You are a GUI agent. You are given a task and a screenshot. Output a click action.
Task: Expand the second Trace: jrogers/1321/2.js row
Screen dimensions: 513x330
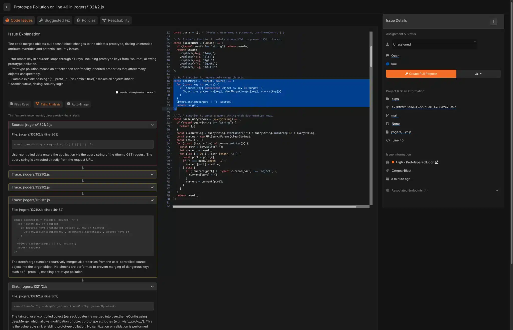click(x=83, y=187)
